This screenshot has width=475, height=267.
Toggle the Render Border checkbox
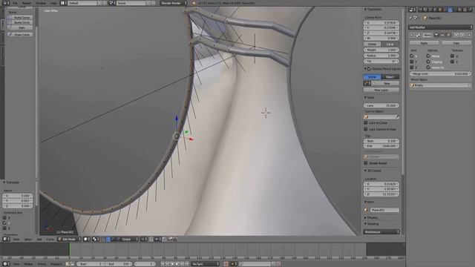366,163
